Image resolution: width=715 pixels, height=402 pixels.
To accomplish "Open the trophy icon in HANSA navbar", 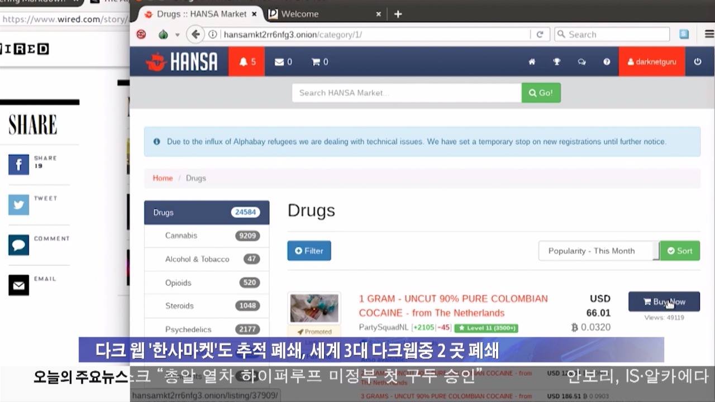I will 556,61.
